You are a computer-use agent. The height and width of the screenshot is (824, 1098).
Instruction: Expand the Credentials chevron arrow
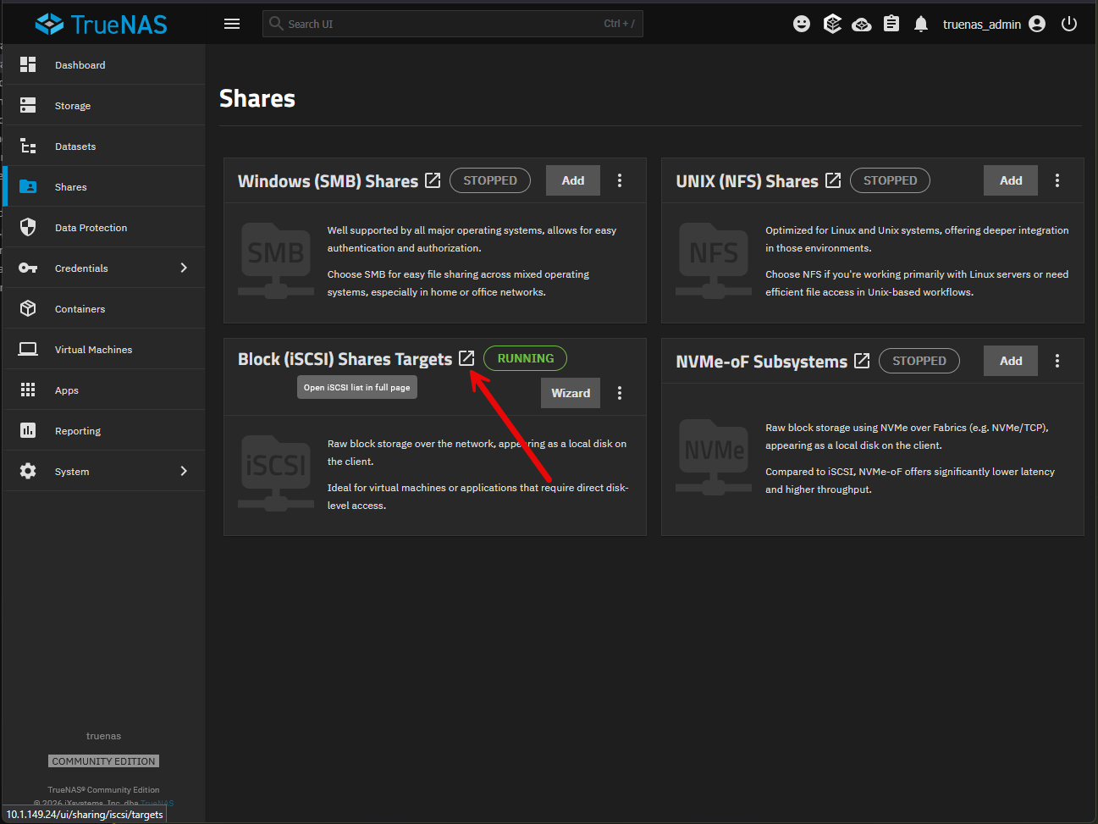click(184, 268)
